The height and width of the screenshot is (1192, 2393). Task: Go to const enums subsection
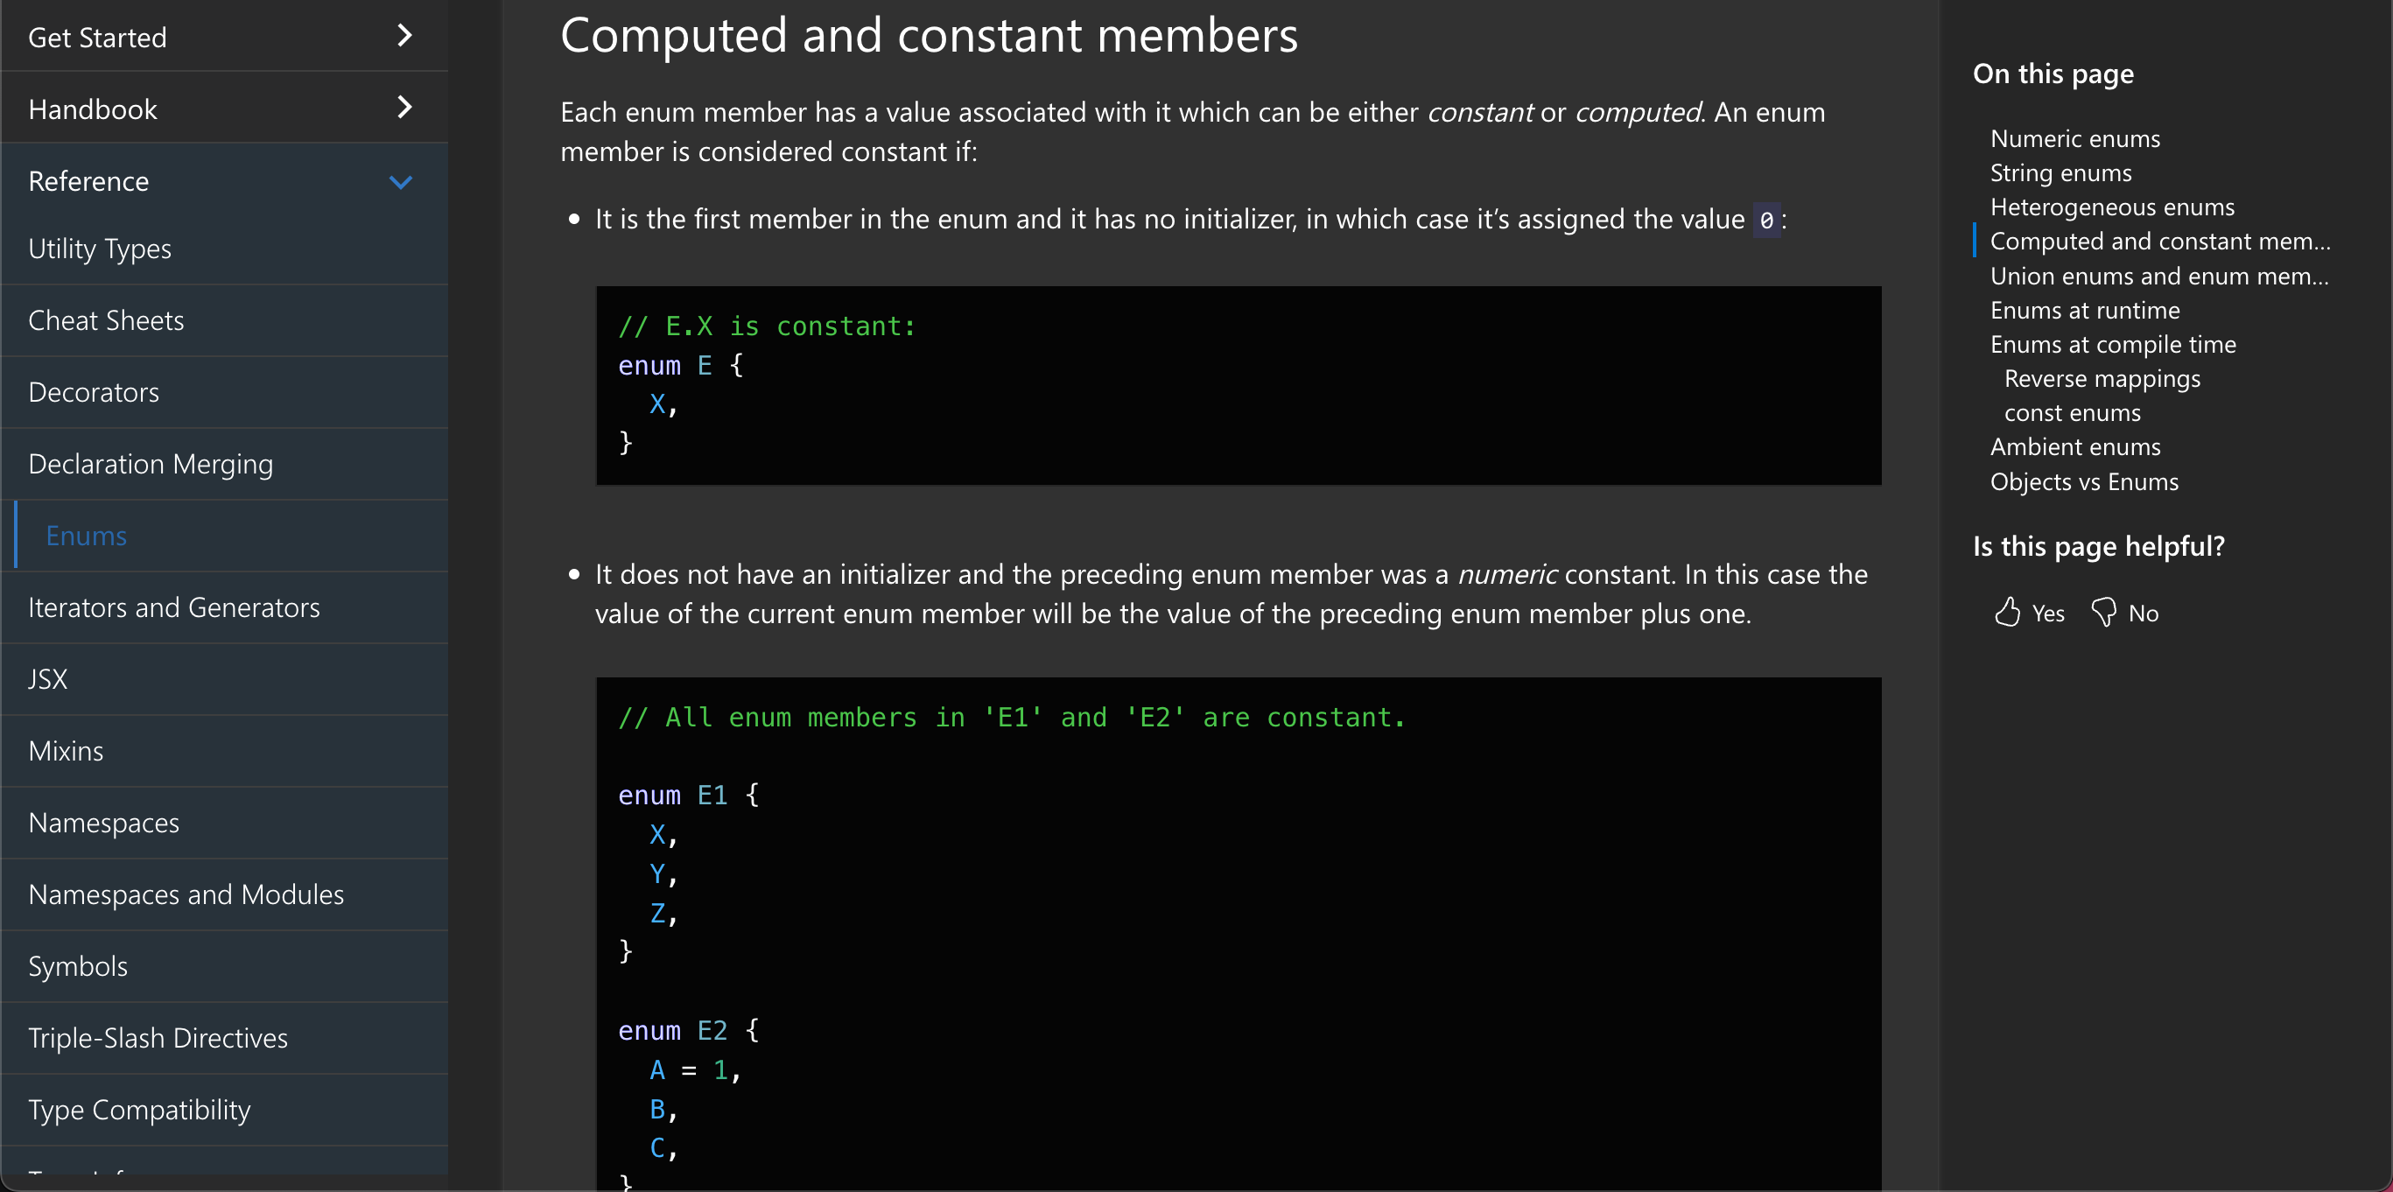tap(2072, 413)
